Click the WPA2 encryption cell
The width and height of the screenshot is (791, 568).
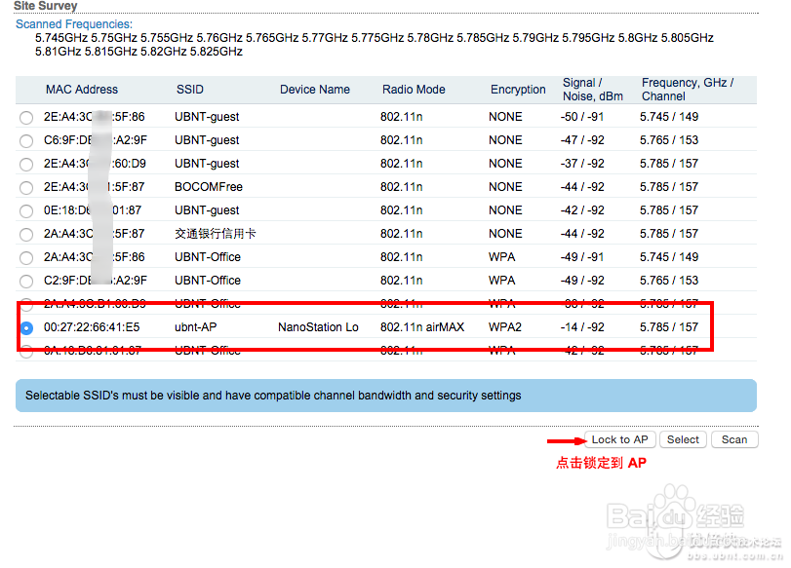505,327
